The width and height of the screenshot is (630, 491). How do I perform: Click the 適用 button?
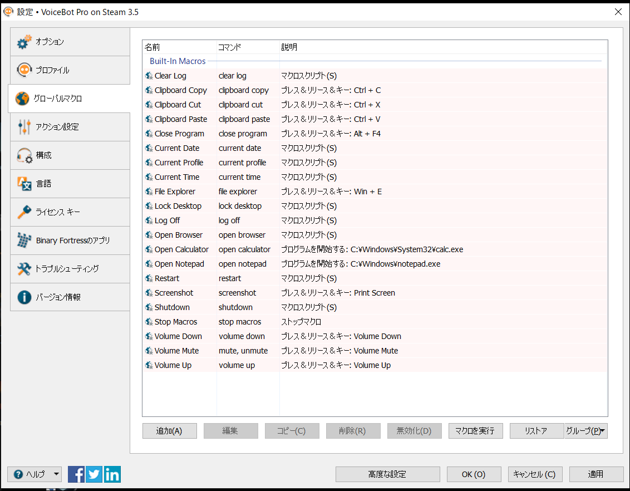(x=596, y=474)
